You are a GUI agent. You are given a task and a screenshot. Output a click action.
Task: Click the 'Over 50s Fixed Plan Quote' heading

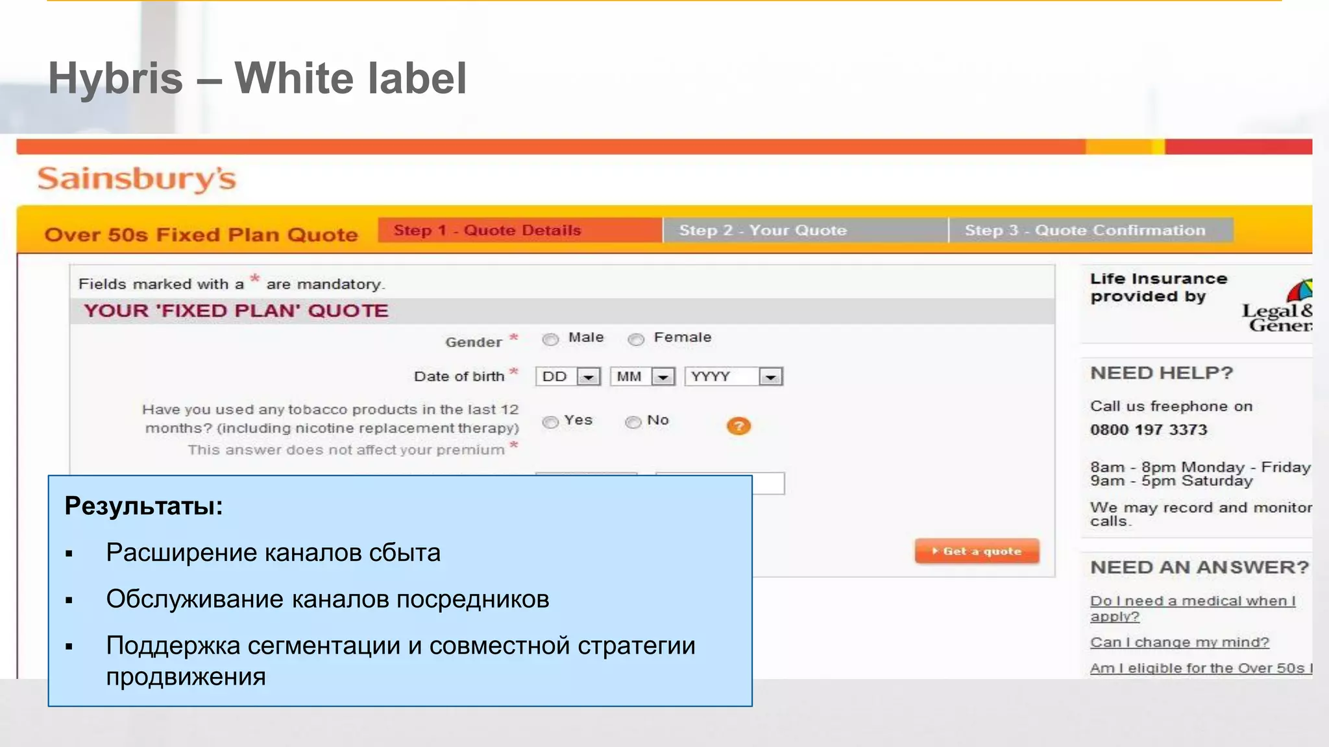(201, 235)
